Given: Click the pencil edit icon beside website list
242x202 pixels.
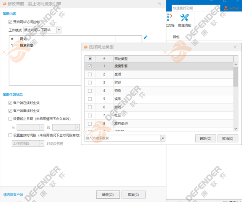Looking at the screenshot, I should pos(145,37).
